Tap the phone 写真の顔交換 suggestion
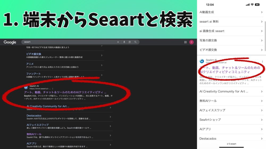266x149 pixels. [208, 40]
